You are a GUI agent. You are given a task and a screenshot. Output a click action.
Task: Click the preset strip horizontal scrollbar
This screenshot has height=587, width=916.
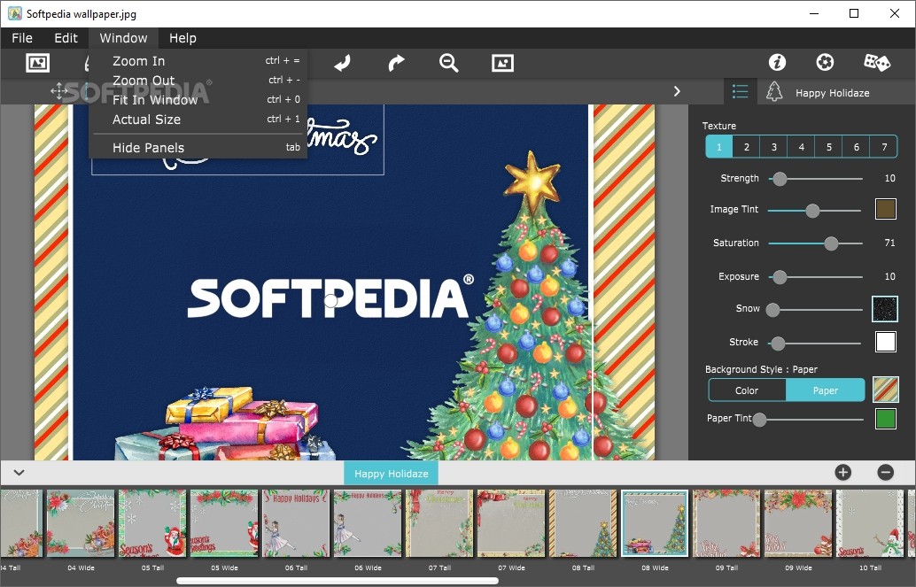338,581
